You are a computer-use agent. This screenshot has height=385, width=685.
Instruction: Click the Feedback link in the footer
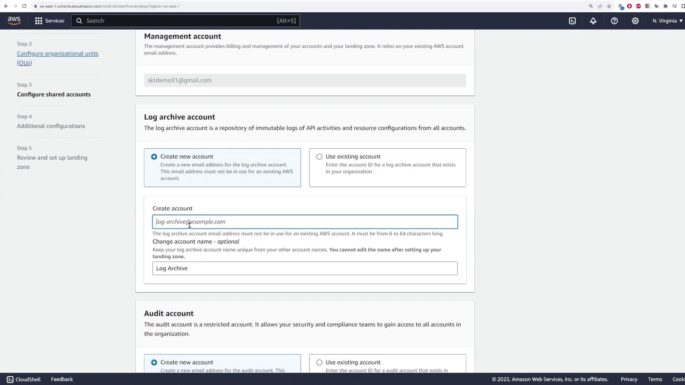point(62,379)
